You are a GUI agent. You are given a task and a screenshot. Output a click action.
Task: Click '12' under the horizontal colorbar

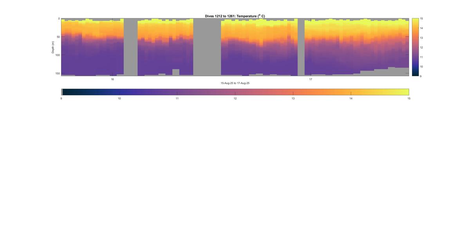pos(235,98)
